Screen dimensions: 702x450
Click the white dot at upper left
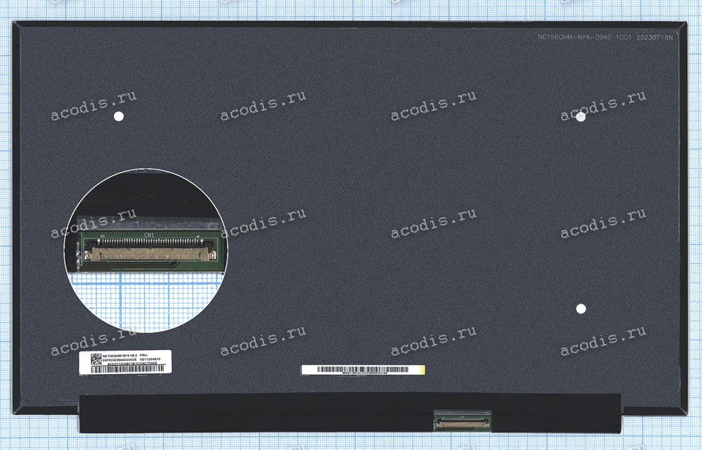pyautogui.click(x=119, y=116)
